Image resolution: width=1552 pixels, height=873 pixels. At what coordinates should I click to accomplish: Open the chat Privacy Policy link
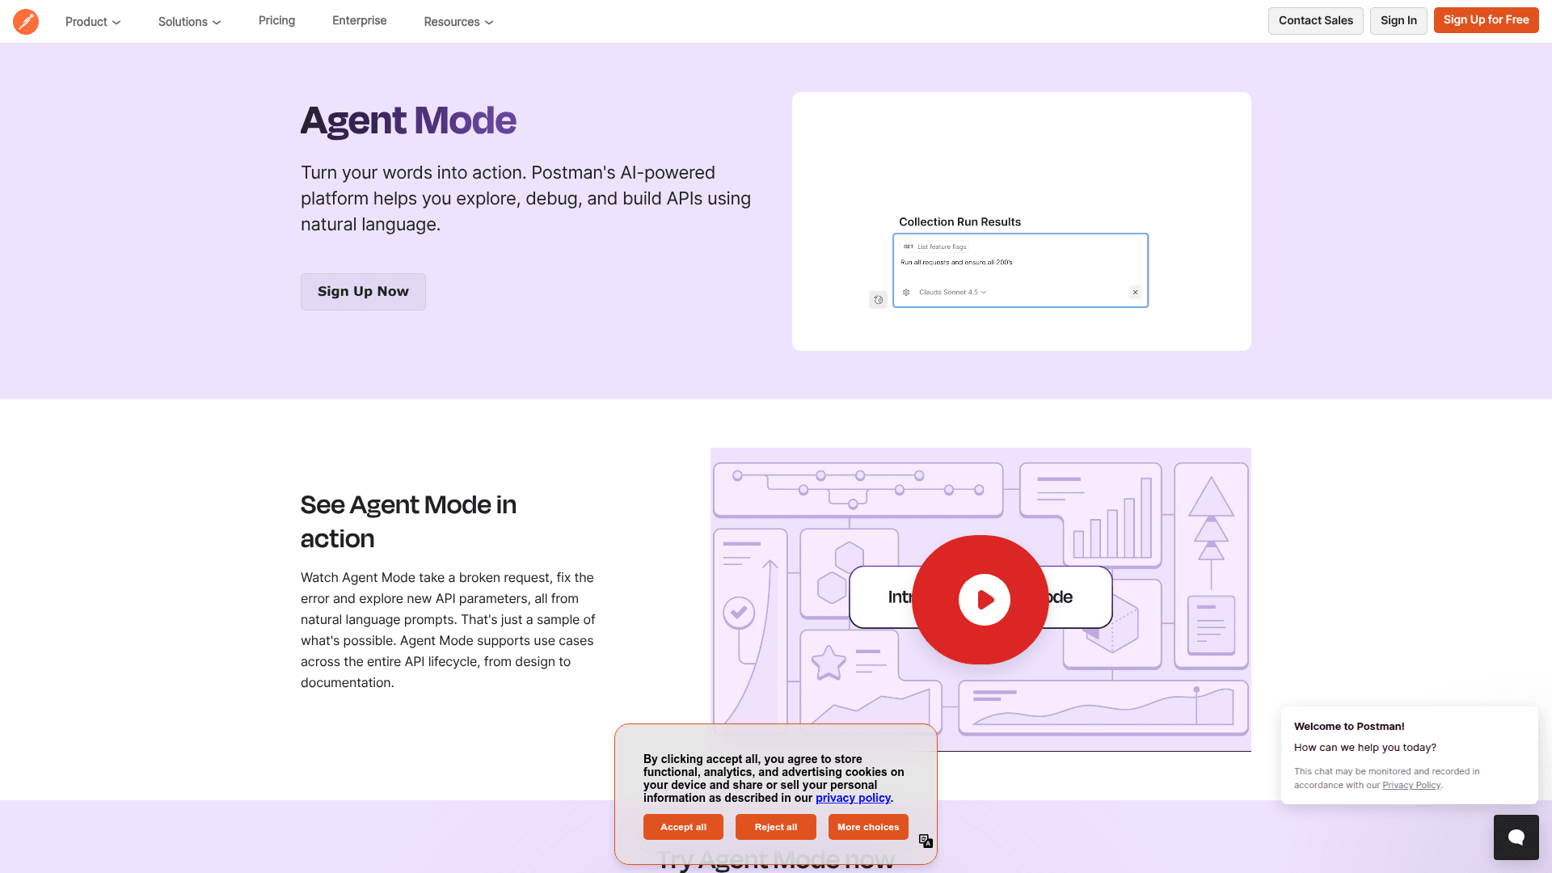coord(1411,785)
